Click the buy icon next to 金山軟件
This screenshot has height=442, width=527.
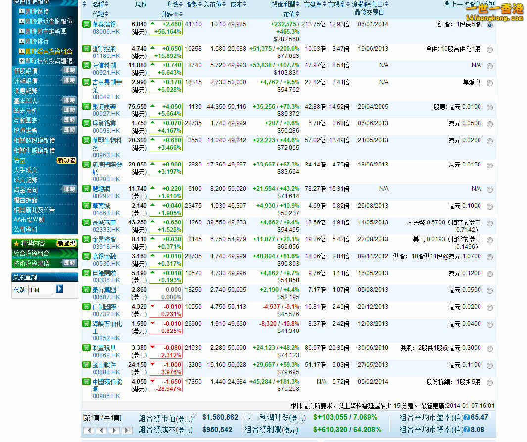(x=87, y=364)
